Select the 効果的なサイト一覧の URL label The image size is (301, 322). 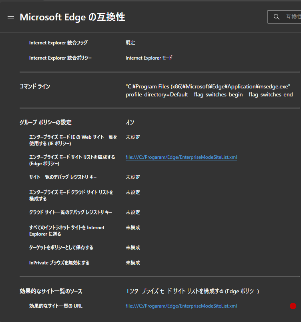point(56,306)
